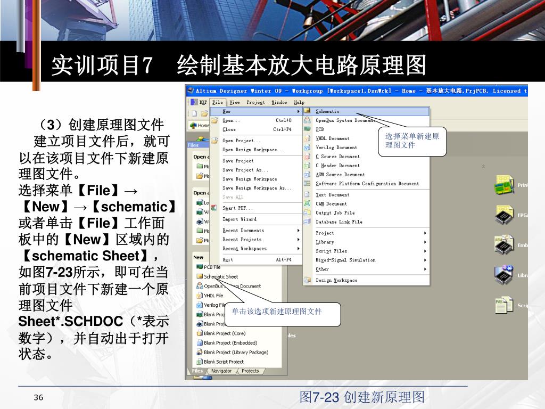This screenshot has width=545, height=409.
Task: Click the C Source Document icon
Action: coord(307,156)
